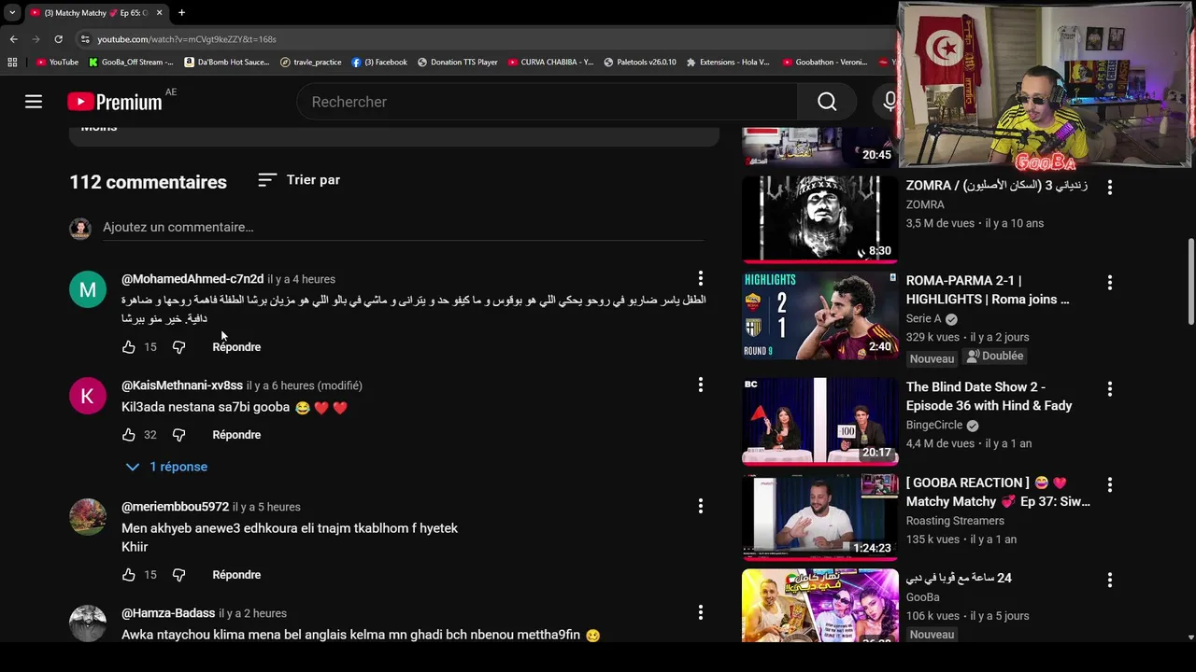Open Trier par sort options
The width and height of the screenshot is (1196, 672).
point(299,180)
